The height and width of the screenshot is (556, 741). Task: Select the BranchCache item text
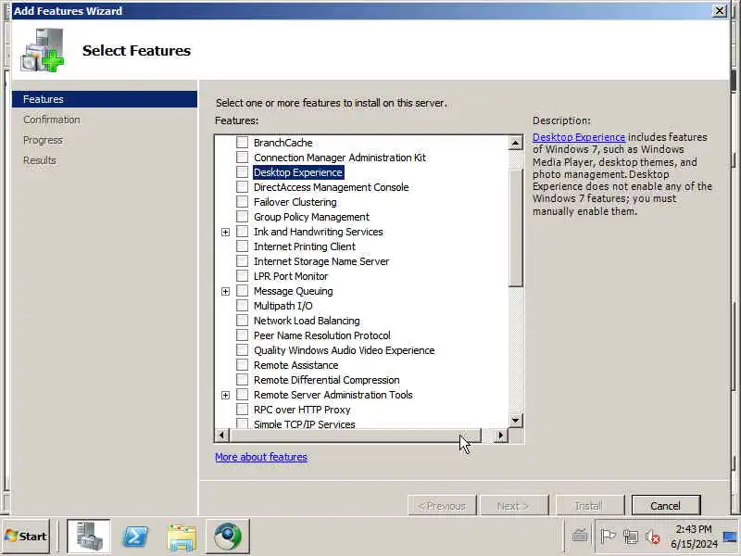coord(283,143)
